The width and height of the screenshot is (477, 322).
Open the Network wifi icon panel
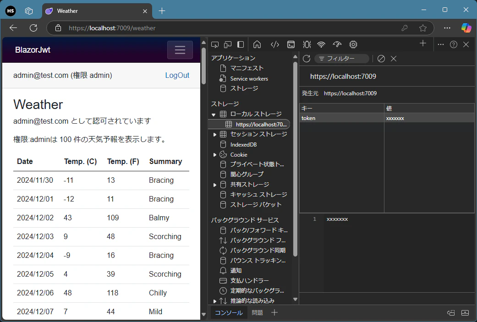[x=321, y=45]
